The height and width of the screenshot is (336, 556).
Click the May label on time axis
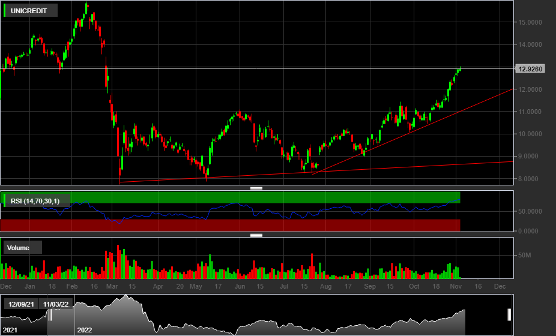[196, 286]
